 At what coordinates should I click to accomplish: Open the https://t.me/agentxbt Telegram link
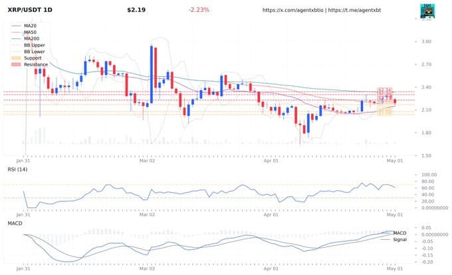point(354,10)
